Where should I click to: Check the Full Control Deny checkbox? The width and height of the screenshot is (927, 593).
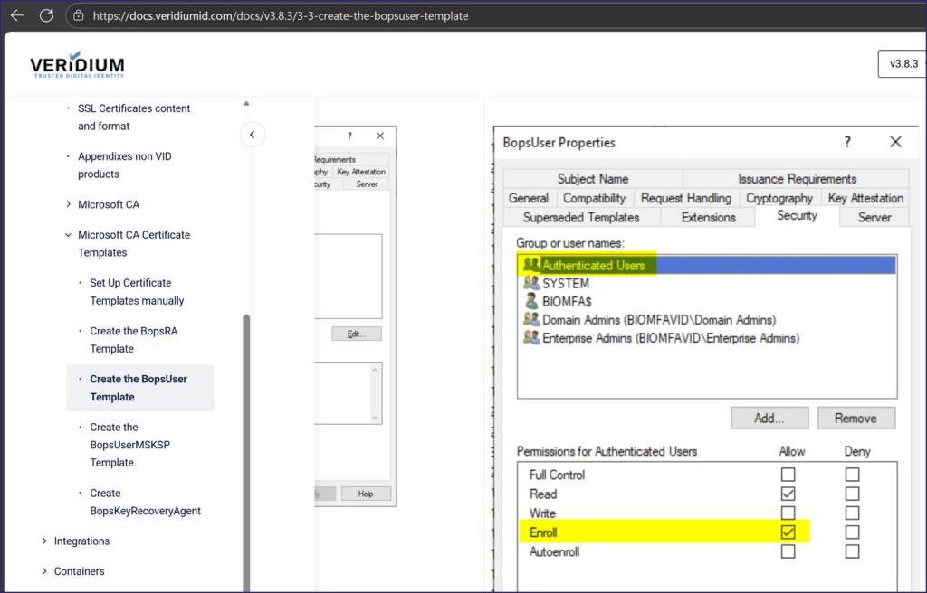click(x=852, y=475)
